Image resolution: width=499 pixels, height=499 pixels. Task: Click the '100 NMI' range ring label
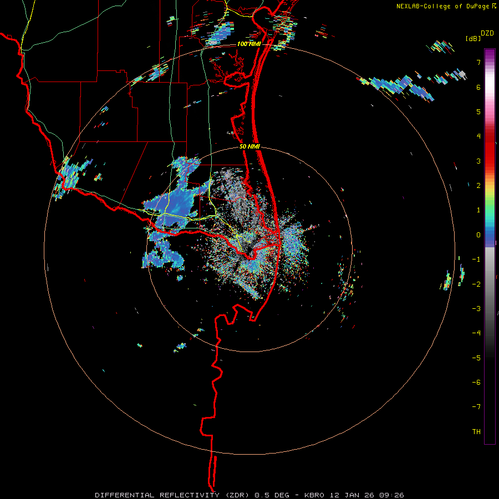[x=249, y=44]
